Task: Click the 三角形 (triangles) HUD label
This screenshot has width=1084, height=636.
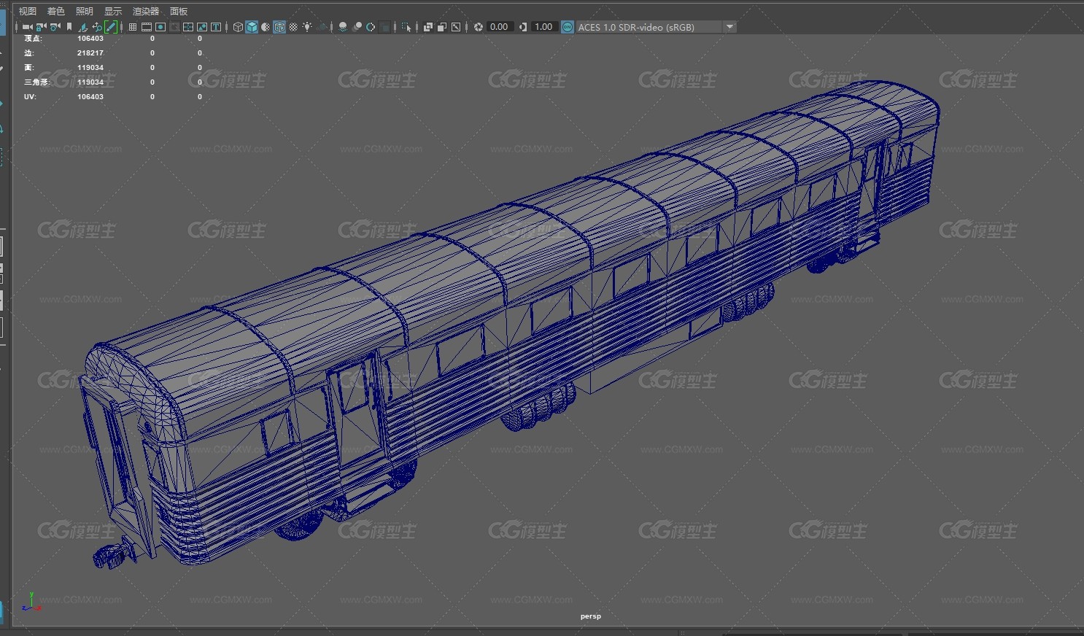Action: pyautogui.click(x=36, y=82)
